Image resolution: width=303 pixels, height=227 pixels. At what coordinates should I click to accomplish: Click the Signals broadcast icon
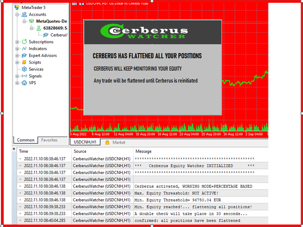pos(24,76)
